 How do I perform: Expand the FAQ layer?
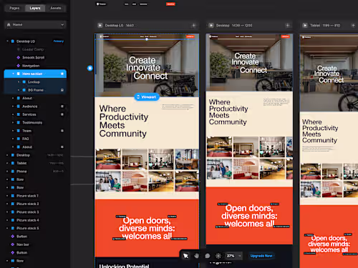(x=13, y=139)
